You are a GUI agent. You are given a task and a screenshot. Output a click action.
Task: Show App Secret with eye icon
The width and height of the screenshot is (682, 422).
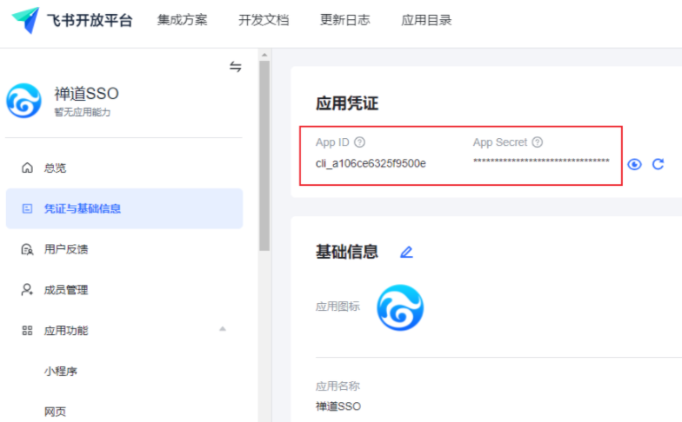point(634,164)
